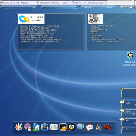Click the KDE.NEWS gears logo
This screenshot has height=136, width=136.
[31, 19]
